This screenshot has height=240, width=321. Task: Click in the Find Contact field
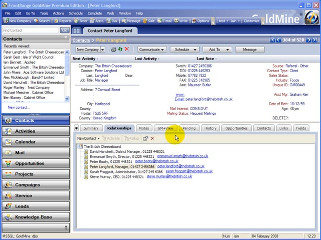coord(30,30)
